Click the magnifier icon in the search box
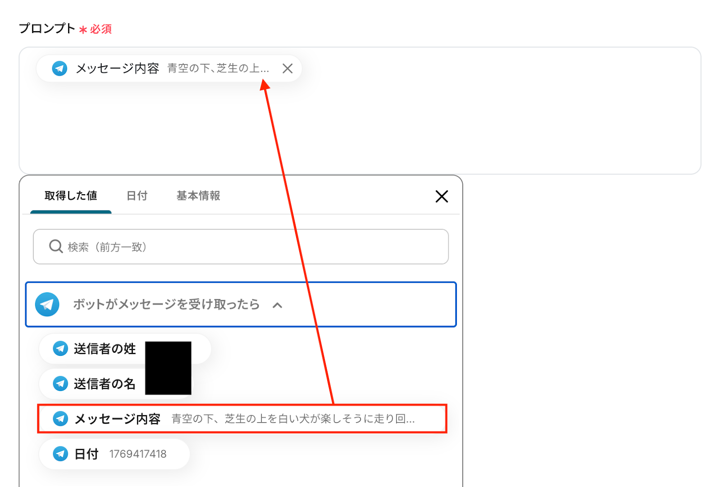This screenshot has width=721, height=487. point(56,246)
